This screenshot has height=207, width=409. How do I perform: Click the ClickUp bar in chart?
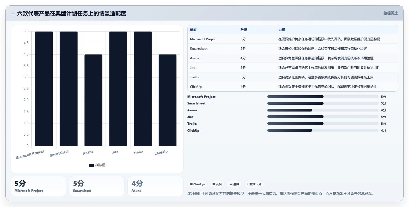[167, 100]
